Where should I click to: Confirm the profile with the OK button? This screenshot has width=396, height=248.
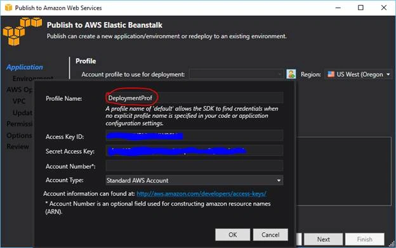click(233, 235)
